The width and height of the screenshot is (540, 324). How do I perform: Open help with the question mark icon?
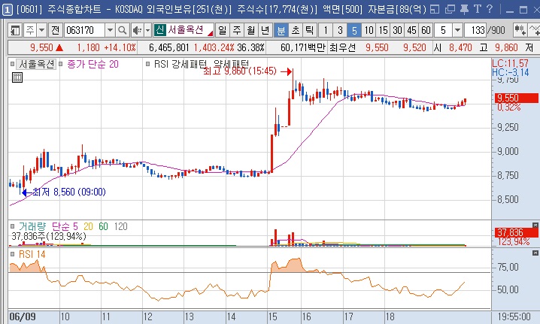pos(490,9)
